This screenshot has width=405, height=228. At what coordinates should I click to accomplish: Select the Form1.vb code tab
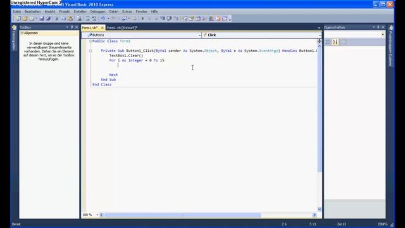pos(90,28)
